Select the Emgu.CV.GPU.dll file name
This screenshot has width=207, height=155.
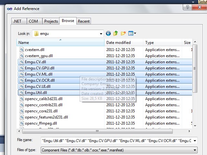click(39, 68)
